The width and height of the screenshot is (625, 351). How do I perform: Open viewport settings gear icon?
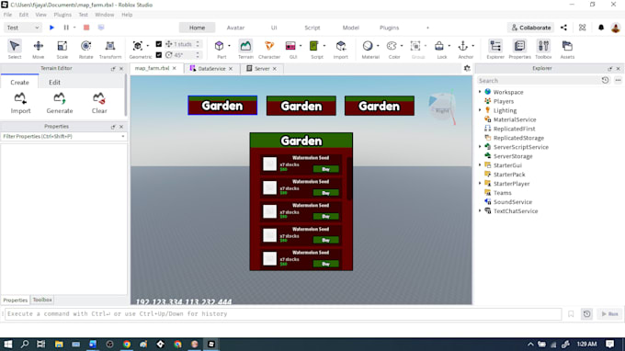(467, 69)
